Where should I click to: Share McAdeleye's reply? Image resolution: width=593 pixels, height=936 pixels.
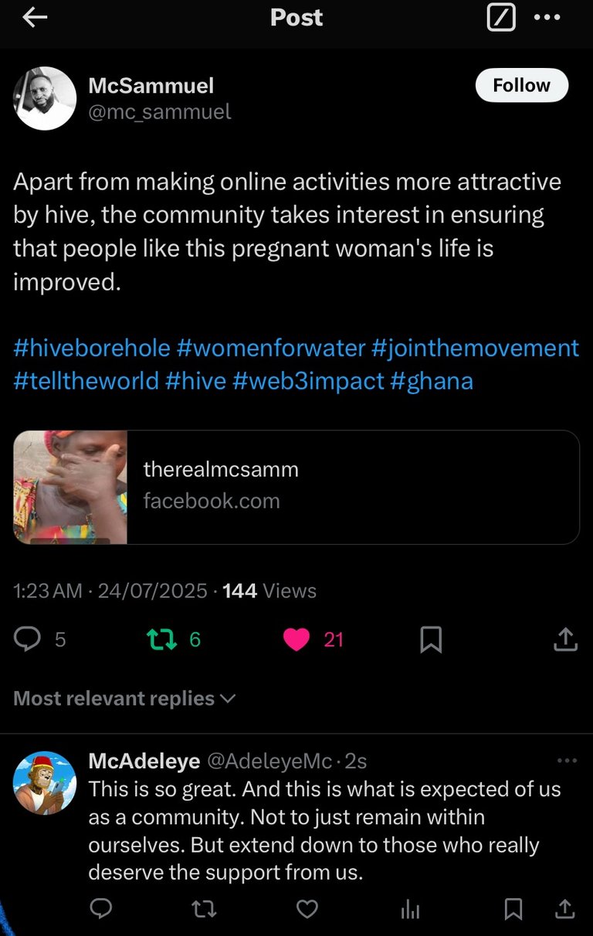click(565, 909)
